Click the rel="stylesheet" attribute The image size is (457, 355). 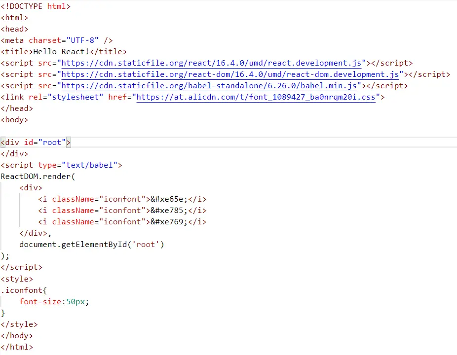(x=66, y=97)
